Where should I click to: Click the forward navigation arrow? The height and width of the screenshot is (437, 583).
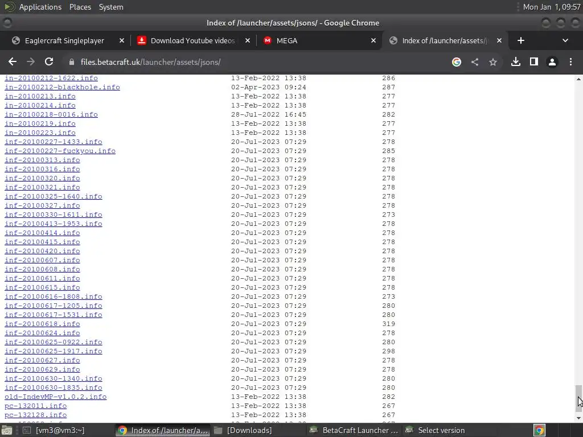pos(31,61)
